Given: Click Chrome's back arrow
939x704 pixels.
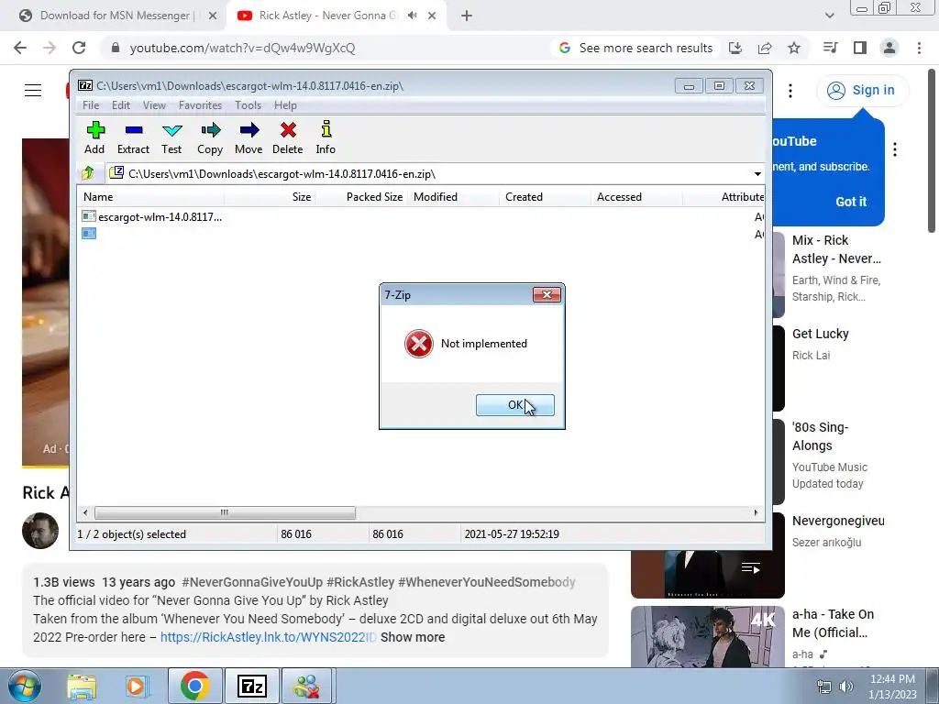Looking at the screenshot, I should [x=20, y=48].
